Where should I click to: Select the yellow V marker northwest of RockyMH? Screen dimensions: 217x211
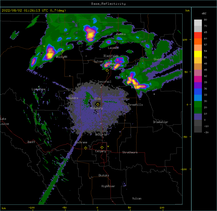pyautogui.click(x=44, y=46)
